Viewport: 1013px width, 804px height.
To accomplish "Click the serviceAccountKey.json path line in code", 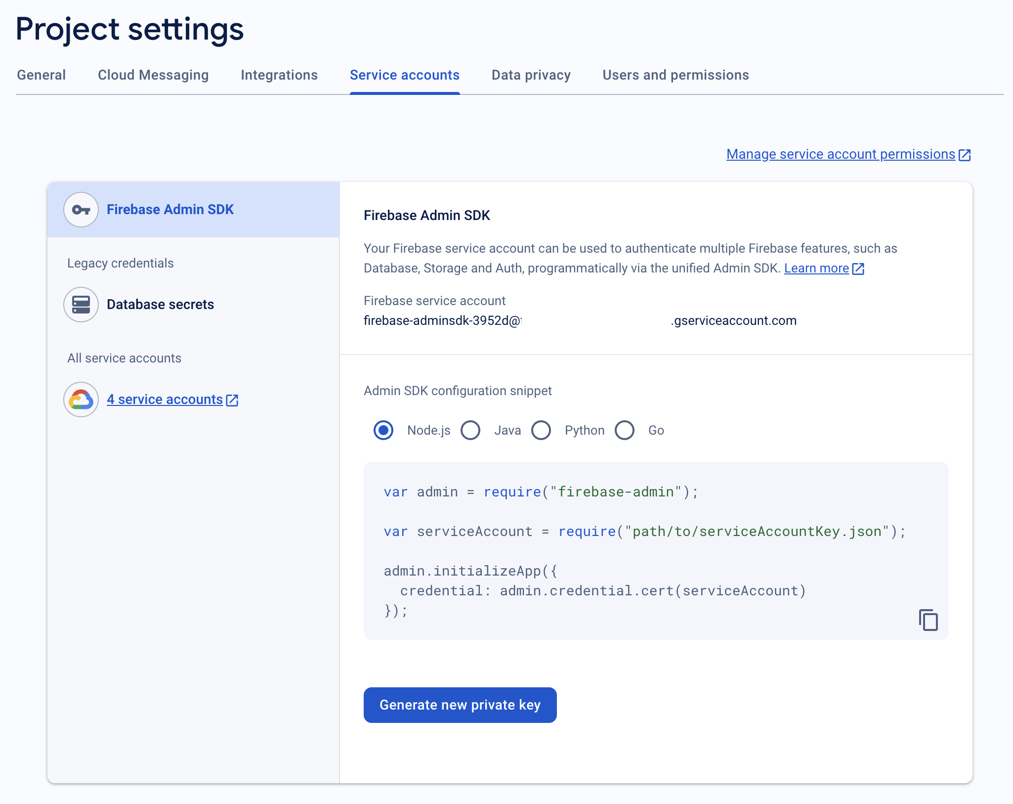I will 645,532.
